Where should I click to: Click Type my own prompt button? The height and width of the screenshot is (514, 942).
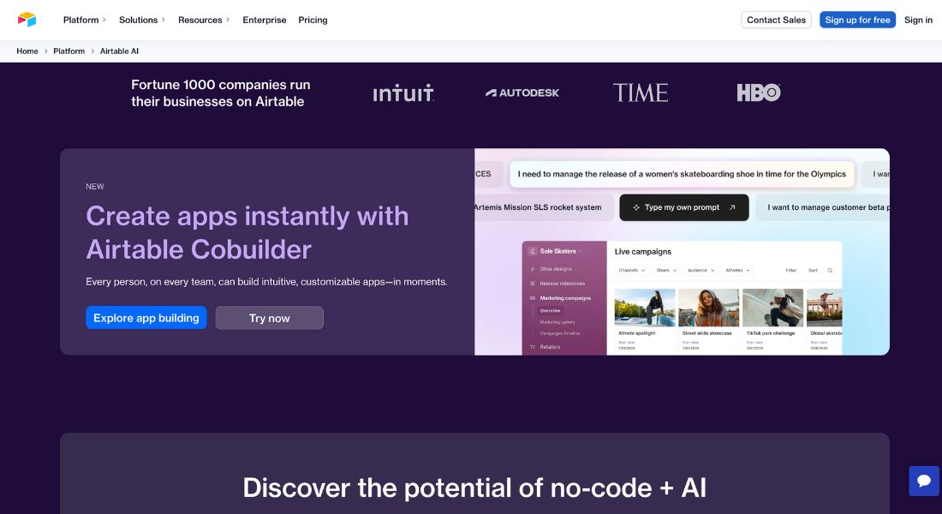point(683,207)
